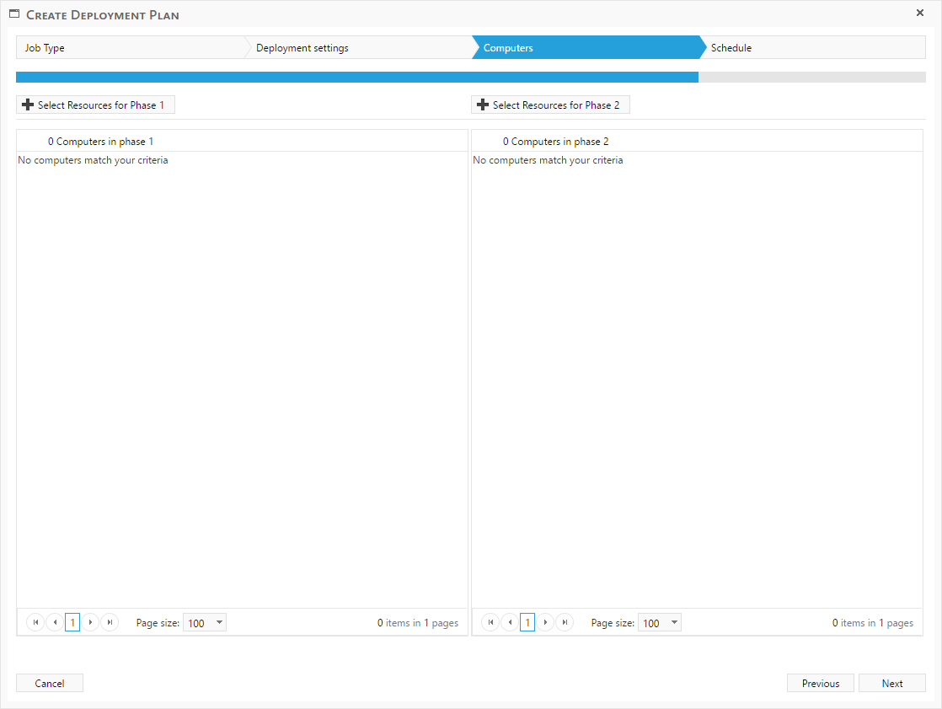Go to previous page in phase 1 pager
Viewport: 942px width, 709px height.
coord(55,623)
